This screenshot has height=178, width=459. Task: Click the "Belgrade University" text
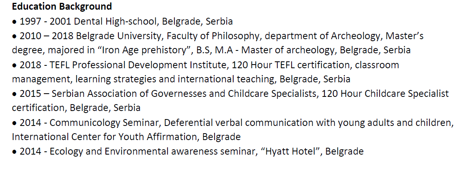click(x=118, y=36)
